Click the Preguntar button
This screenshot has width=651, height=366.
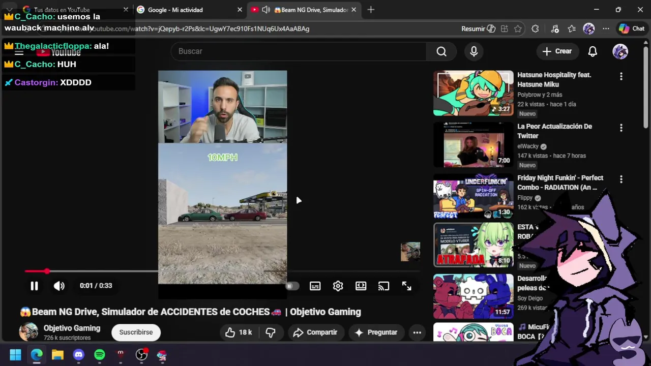coord(376,332)
